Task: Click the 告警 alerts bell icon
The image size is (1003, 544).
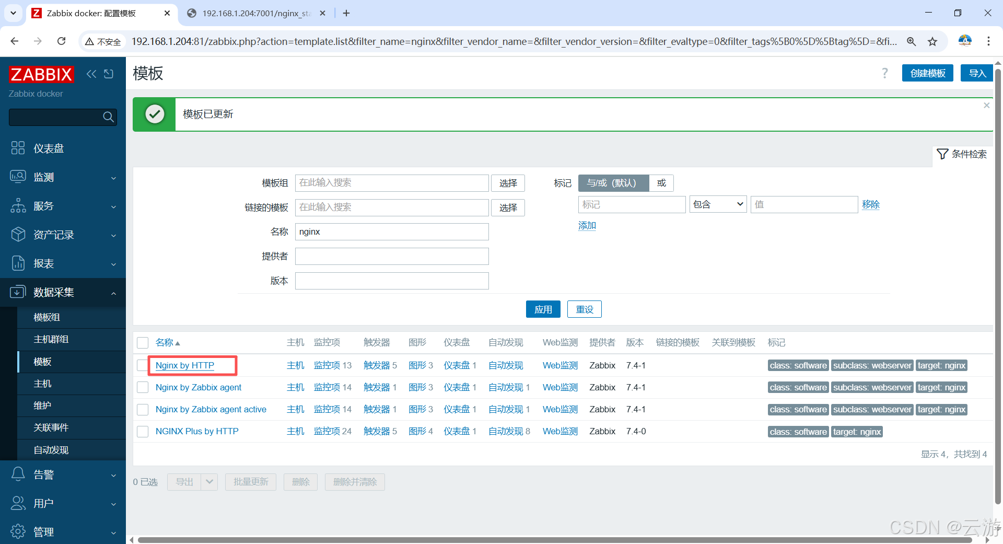Action: tap(18, 474)
